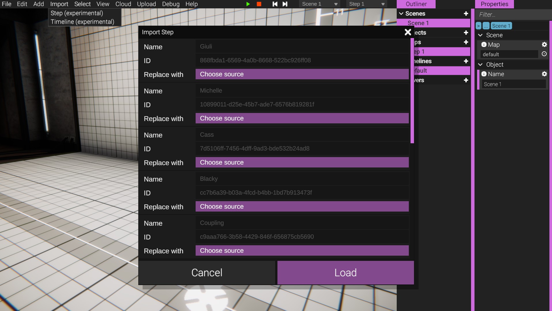
Task: Choose source for Michelle replacement
Action: click(x=302, y=118)
